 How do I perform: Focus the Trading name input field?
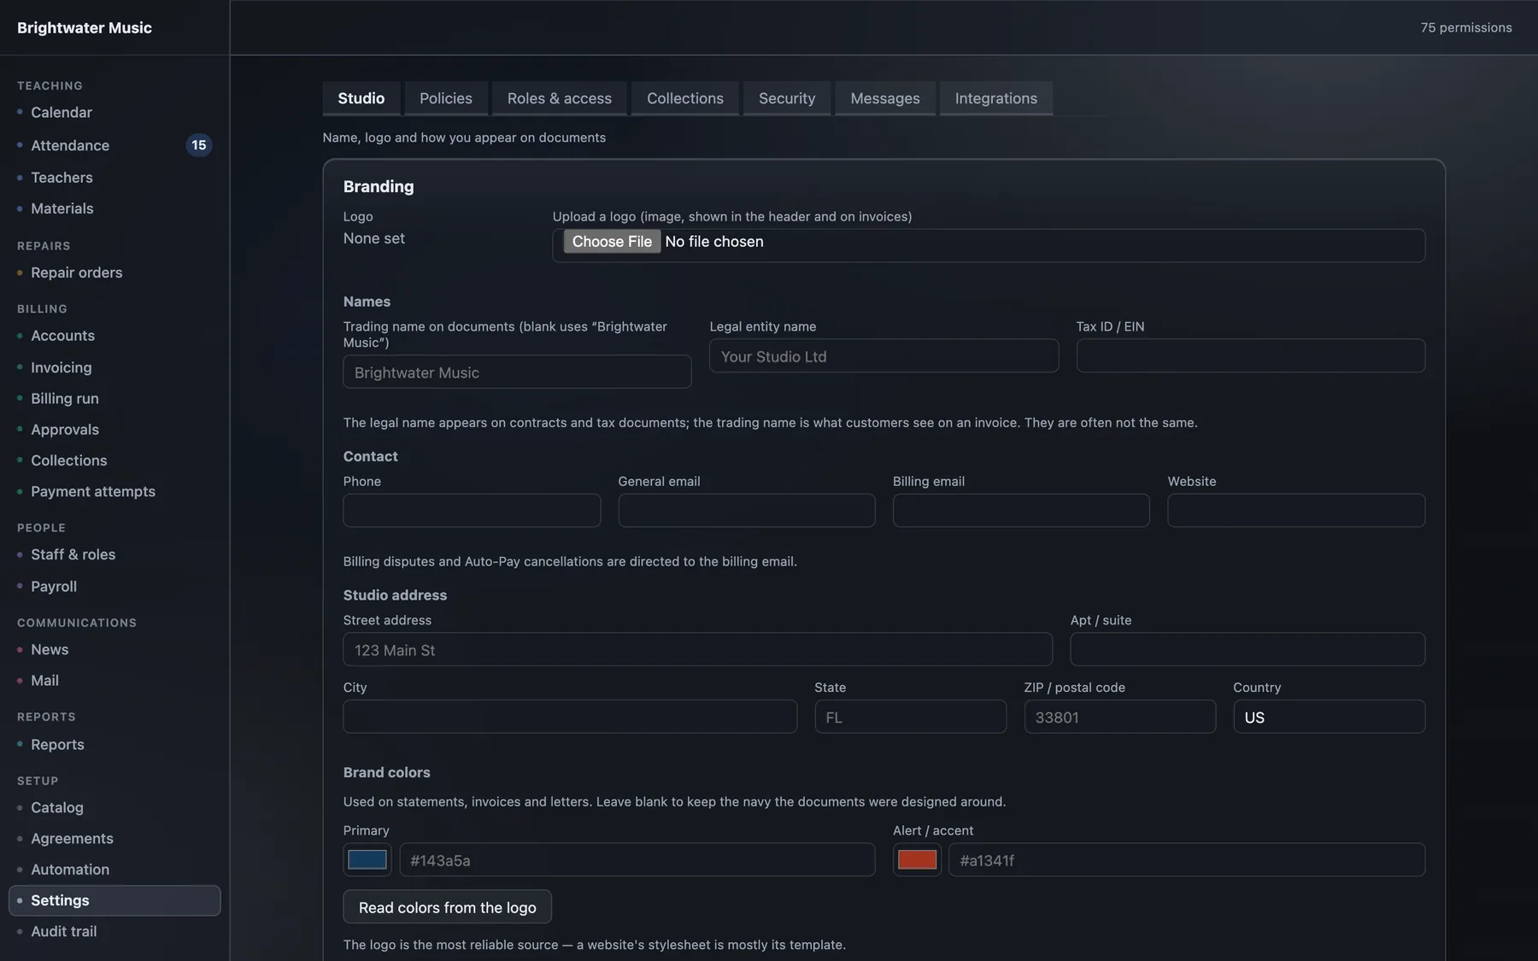click(517, 372)
